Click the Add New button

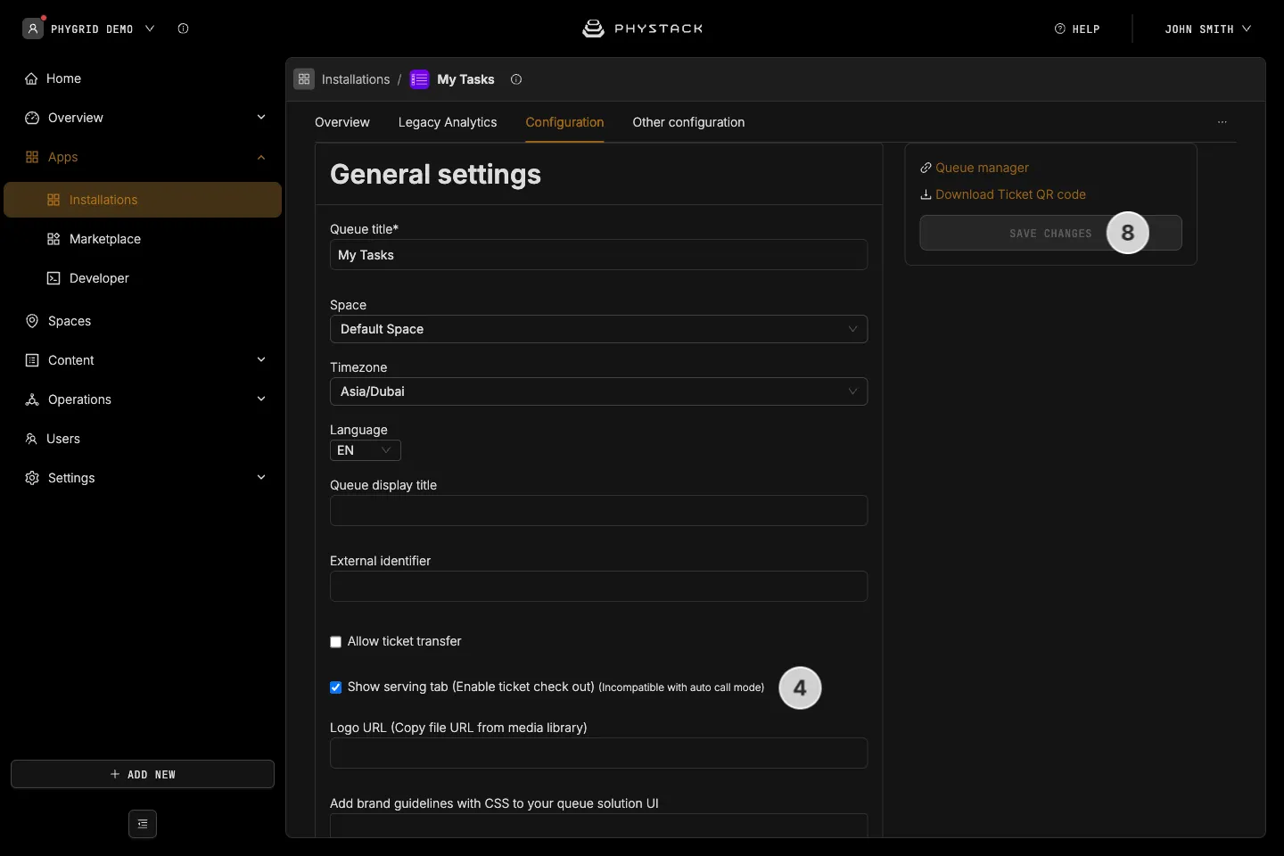(x=143, y=774)
